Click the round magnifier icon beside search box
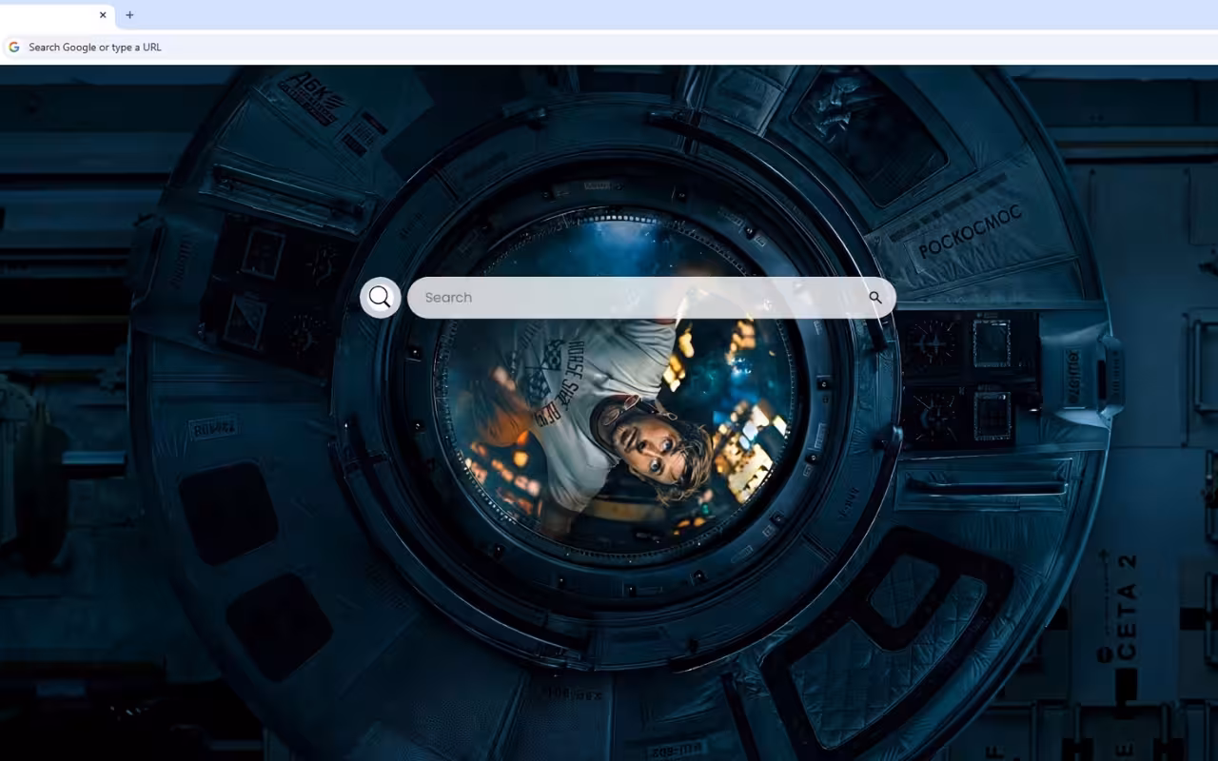 [380, 297]
